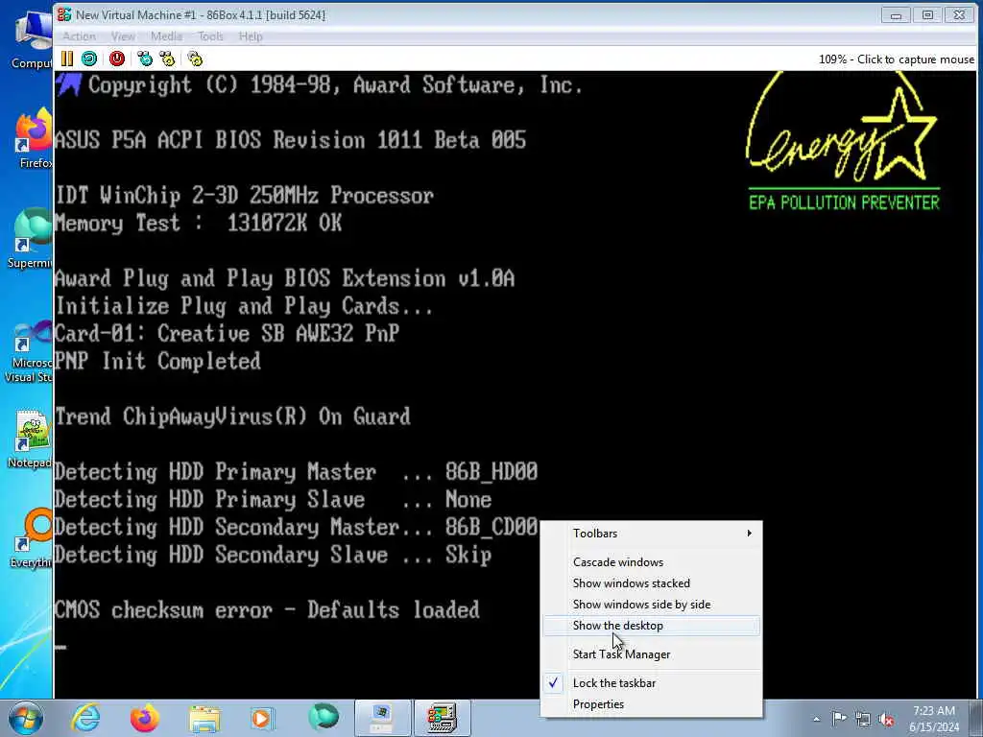Open the Tools menu
The height and width of the screenshot is (737, 983).
coord(210,36)
